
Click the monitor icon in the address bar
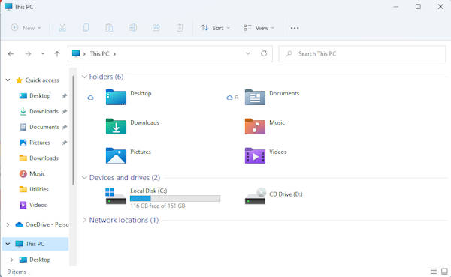[x=76, y=53]
